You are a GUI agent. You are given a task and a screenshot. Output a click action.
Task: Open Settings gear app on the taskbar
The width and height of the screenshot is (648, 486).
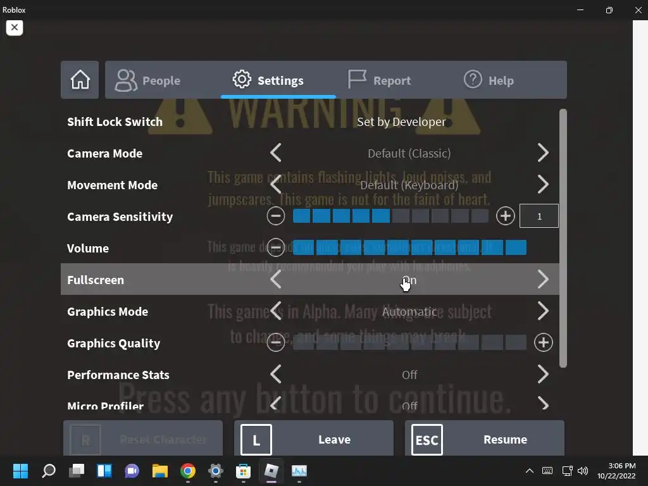(x=215, y=471)
